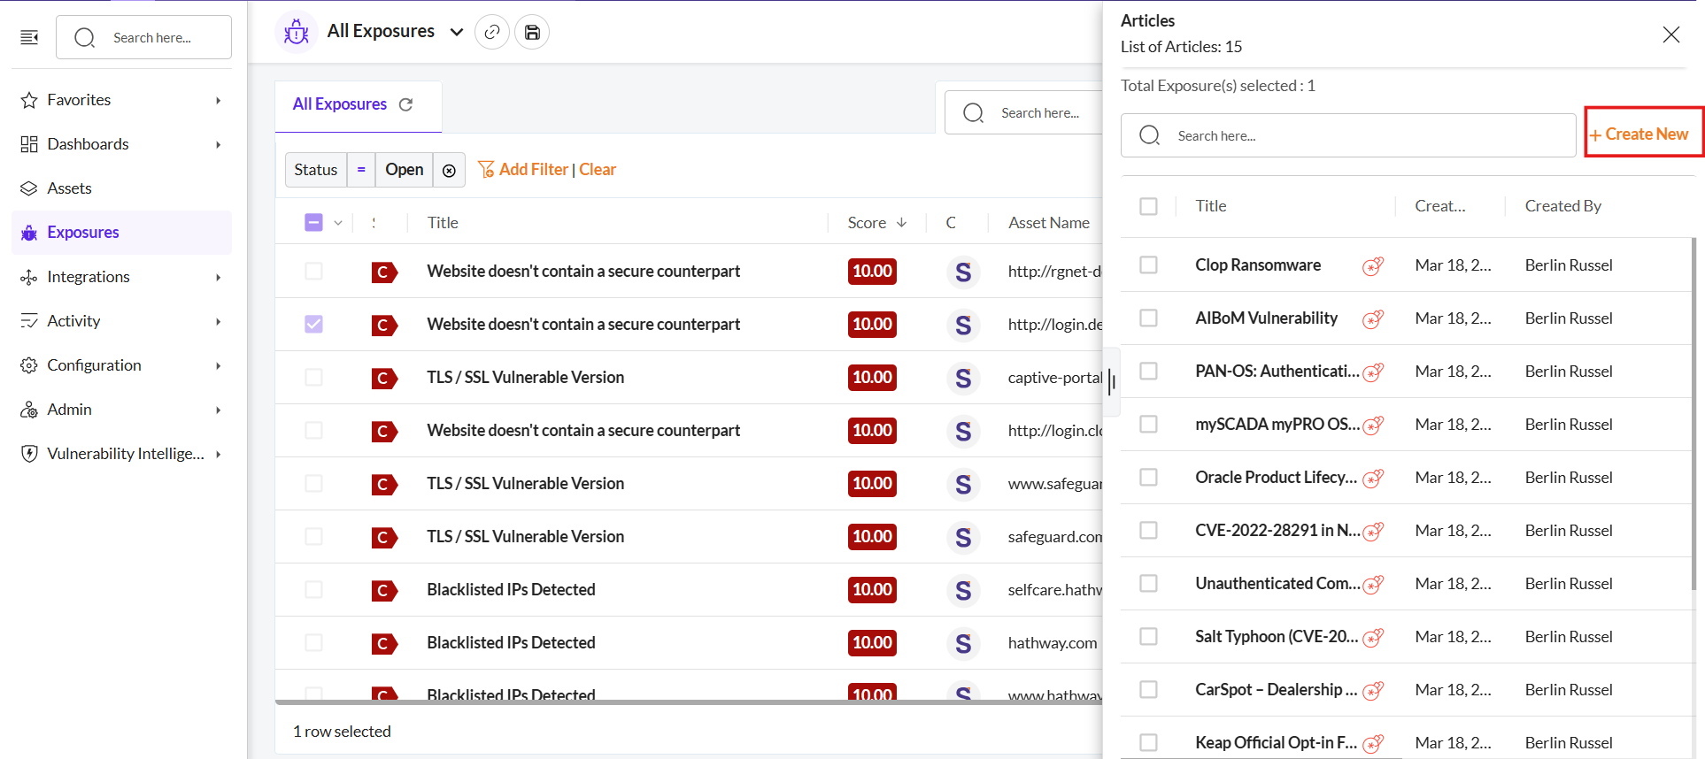Click the Assets sidebar item
This screenshot has width=1705, height=759.
(x=121, y=188)
